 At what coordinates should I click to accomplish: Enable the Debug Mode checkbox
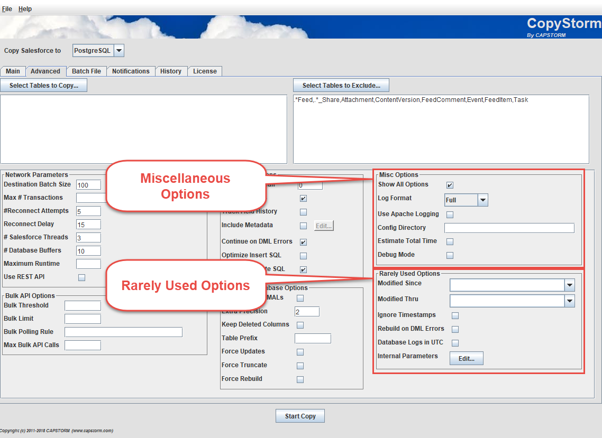click(450, 255)
